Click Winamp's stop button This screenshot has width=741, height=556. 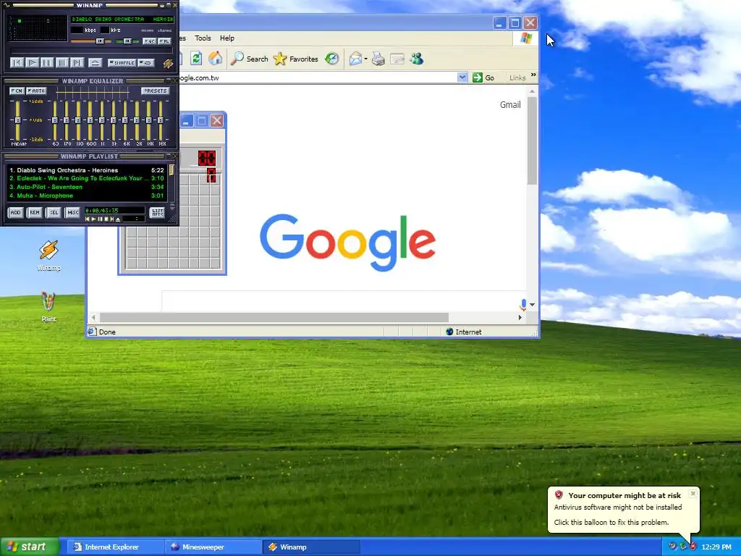62,62
